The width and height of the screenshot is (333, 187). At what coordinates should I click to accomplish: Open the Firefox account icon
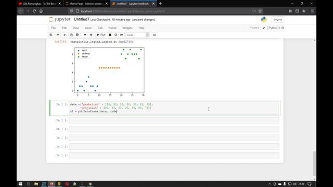point(304,11)
